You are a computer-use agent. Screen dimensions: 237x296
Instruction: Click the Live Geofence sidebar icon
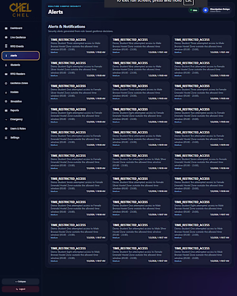click(x=6, y=38)
